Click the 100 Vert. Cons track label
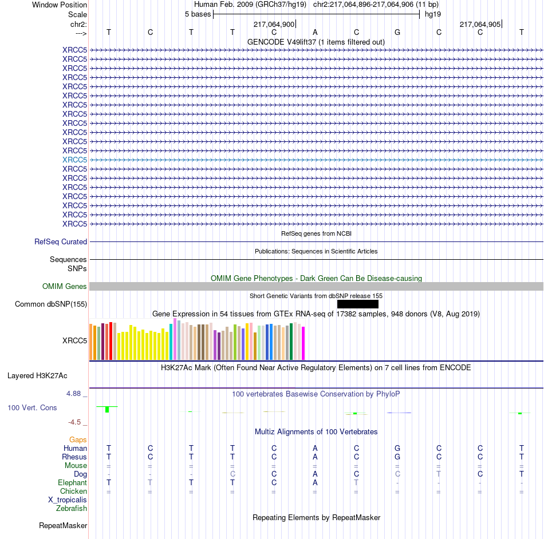The height and width of the screenshot is (539, 544). tap(32, 407)
